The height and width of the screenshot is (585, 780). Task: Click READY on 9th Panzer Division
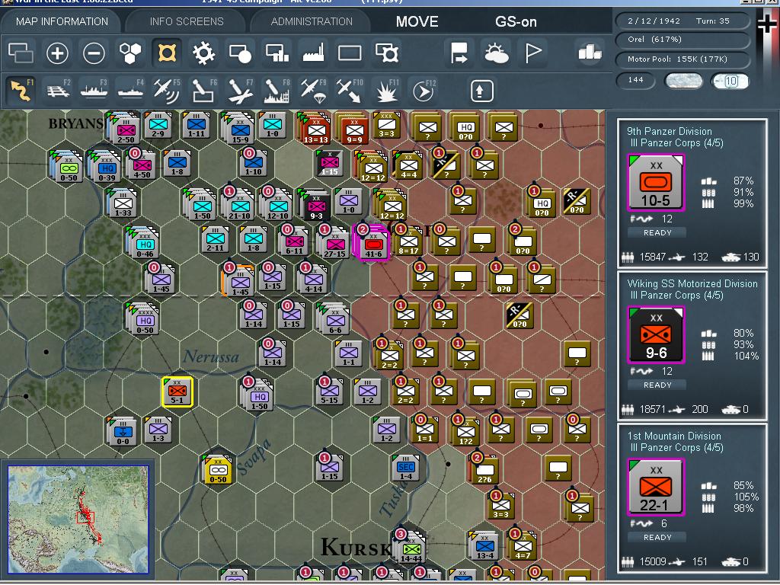tap(657, 232)
